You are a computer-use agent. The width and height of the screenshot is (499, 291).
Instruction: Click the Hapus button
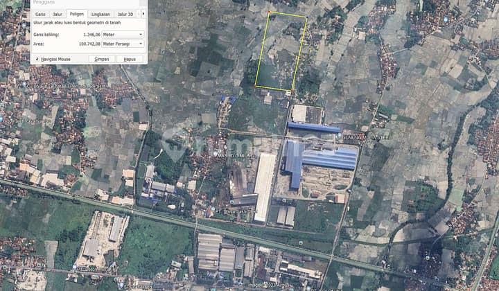[x=130, y=59]
